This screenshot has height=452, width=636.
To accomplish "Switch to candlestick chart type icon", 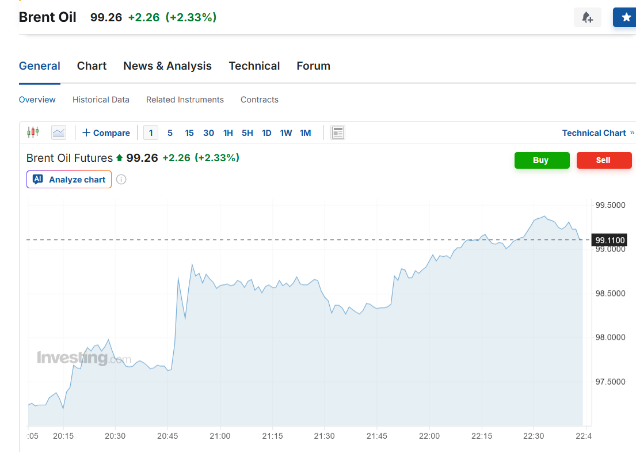I will point(33,132).
